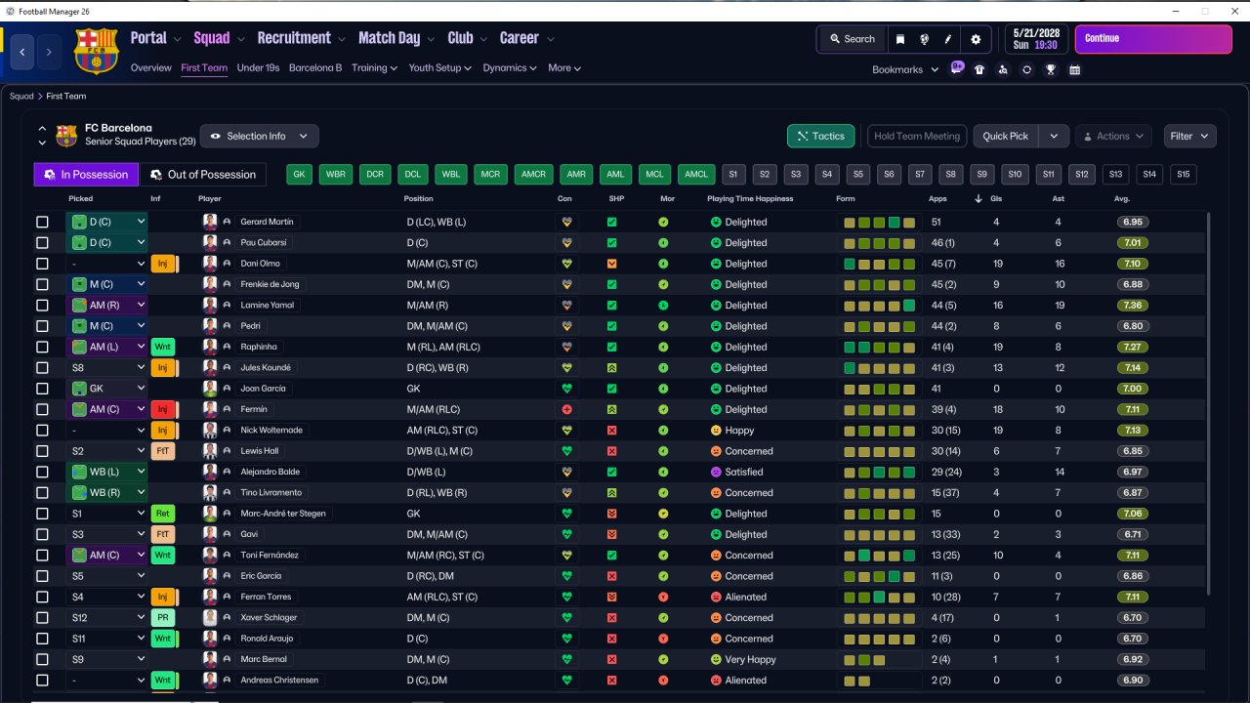Click the Continue button

pyautogui.click(x=1153, y=39)
